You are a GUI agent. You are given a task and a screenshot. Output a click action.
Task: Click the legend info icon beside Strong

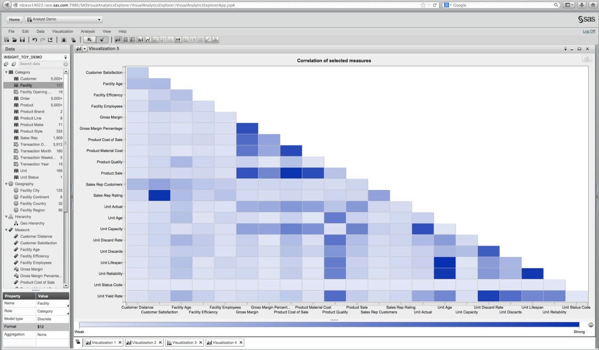[591, 325]
